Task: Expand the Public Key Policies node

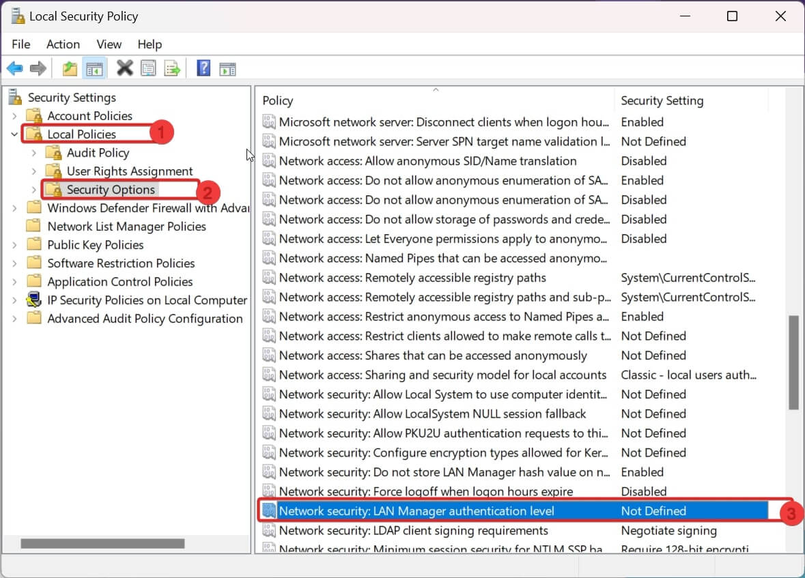Action: (x=14, y=245)
